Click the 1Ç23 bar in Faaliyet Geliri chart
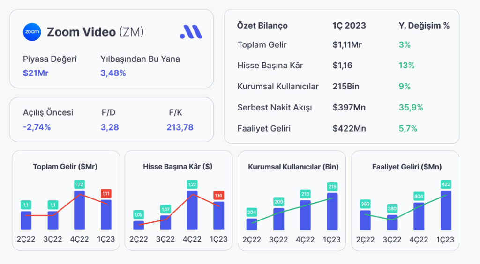Screen dimensions: 480x264 coord(446,210)
